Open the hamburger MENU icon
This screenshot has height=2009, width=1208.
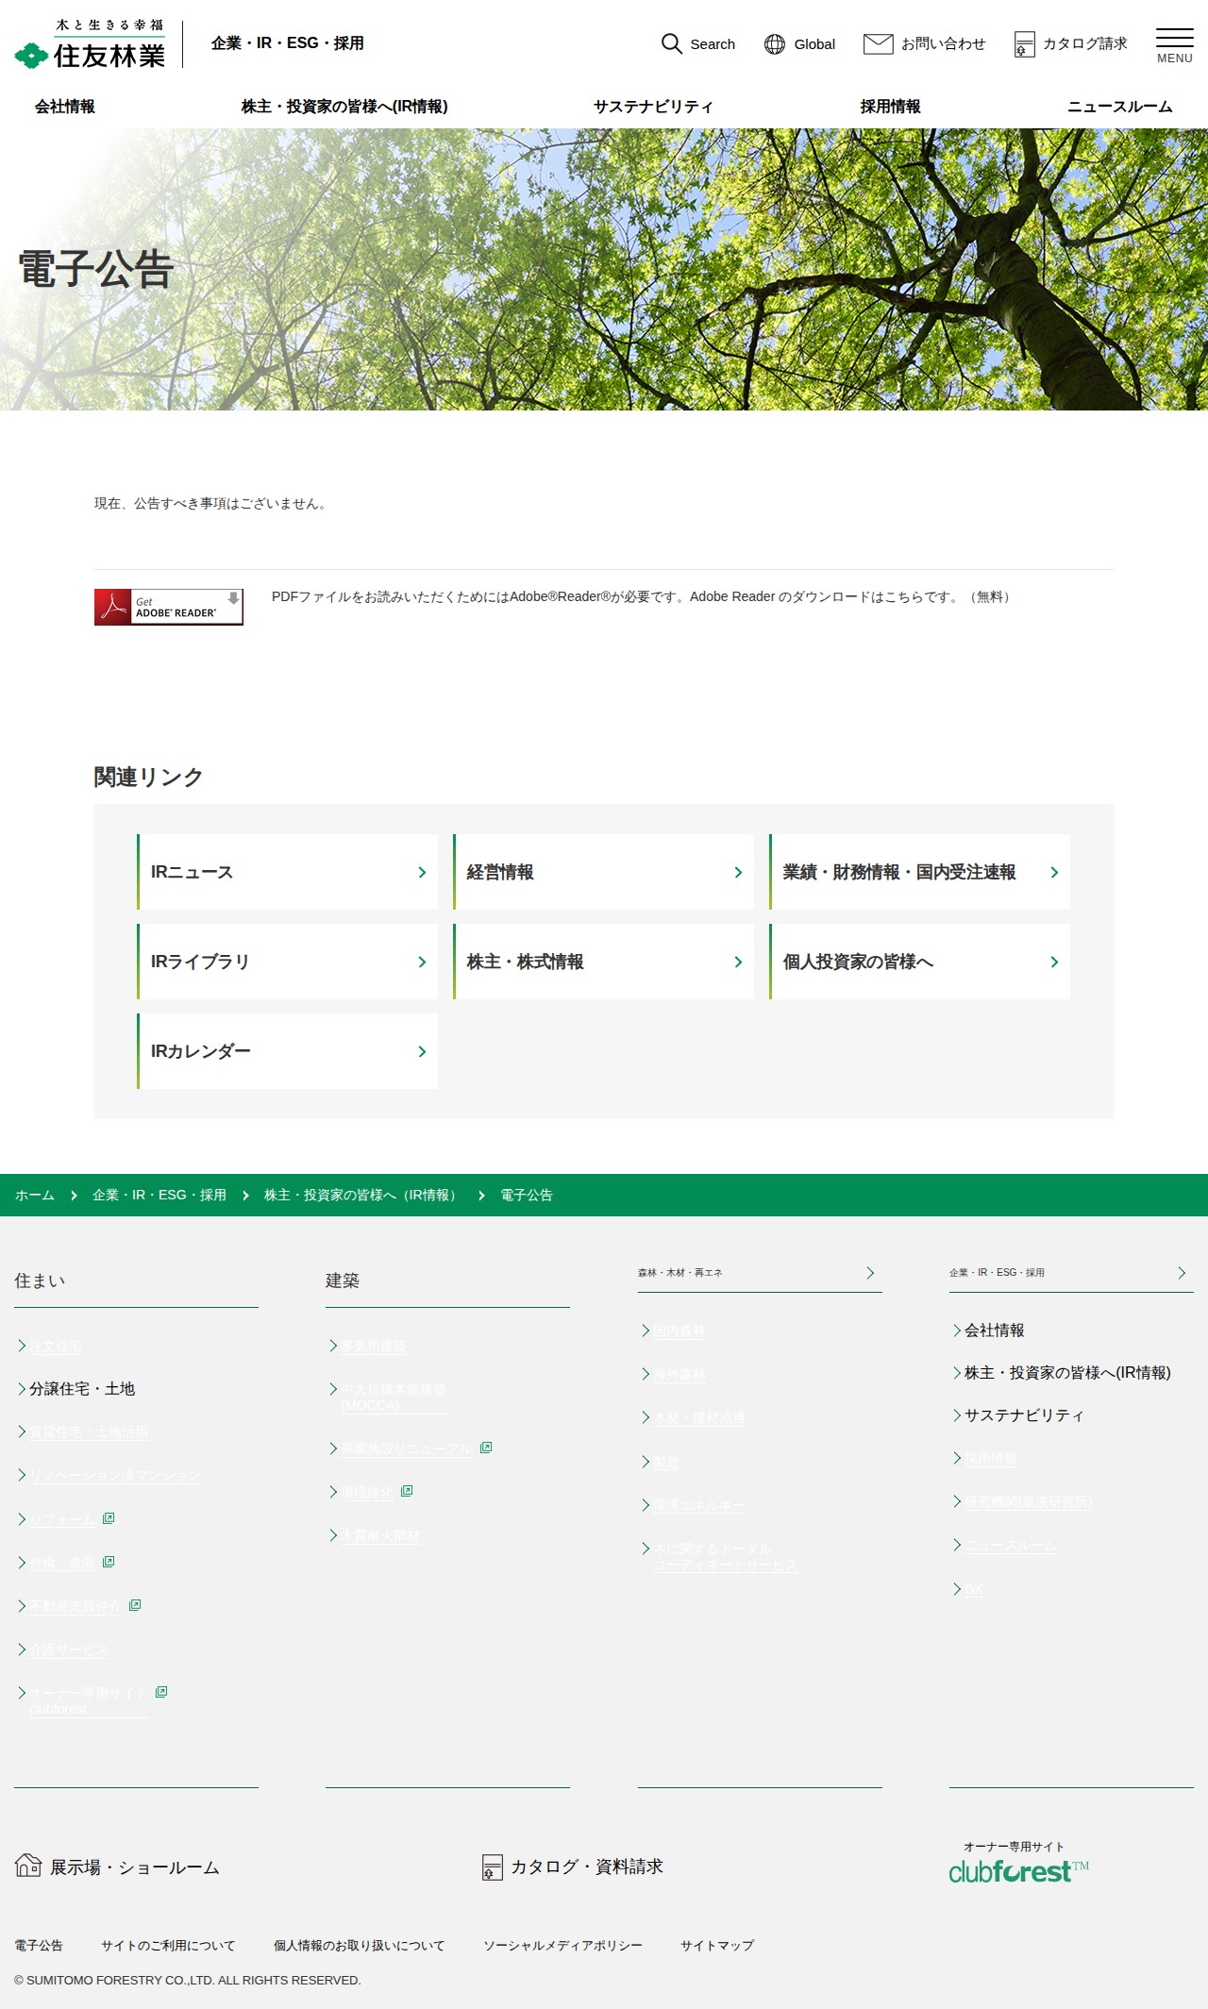(1175, 45)
